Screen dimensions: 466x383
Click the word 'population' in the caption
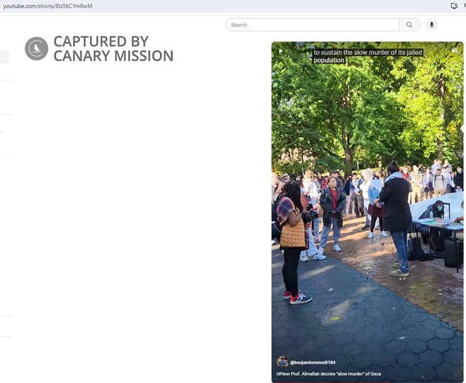coord(329,60)
